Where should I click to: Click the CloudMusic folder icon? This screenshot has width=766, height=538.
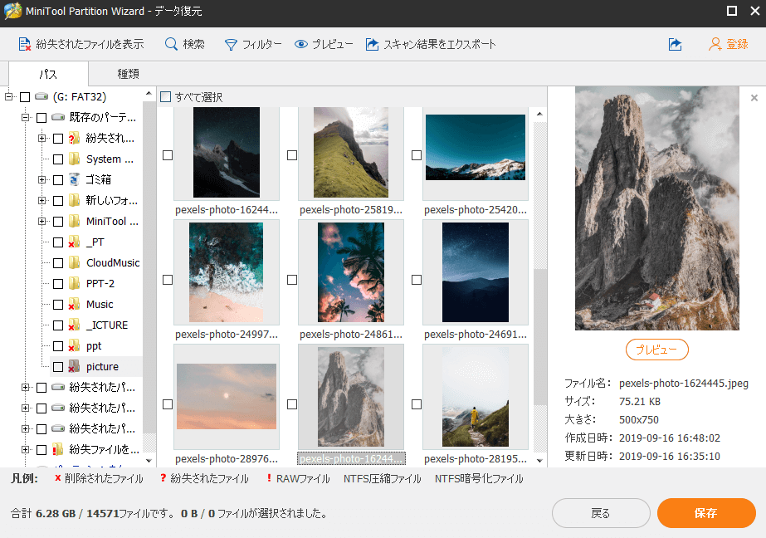[x=74, y=263]
